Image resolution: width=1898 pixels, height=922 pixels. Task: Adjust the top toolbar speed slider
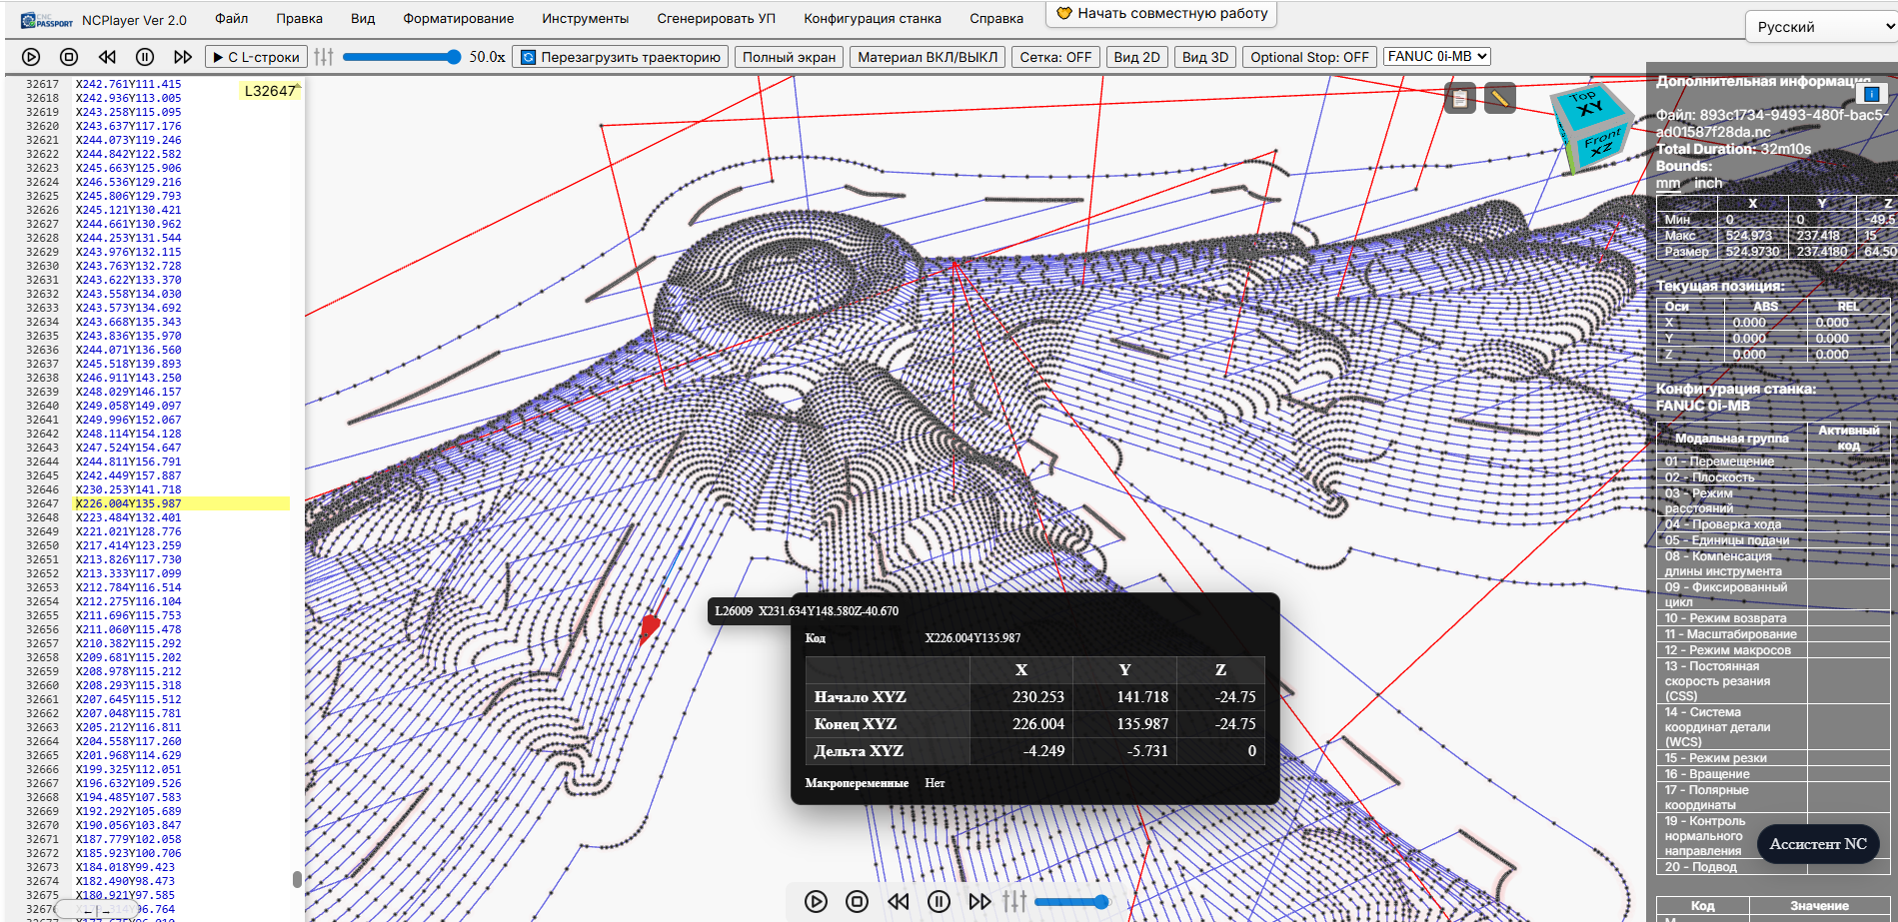[x=402, y=57]
